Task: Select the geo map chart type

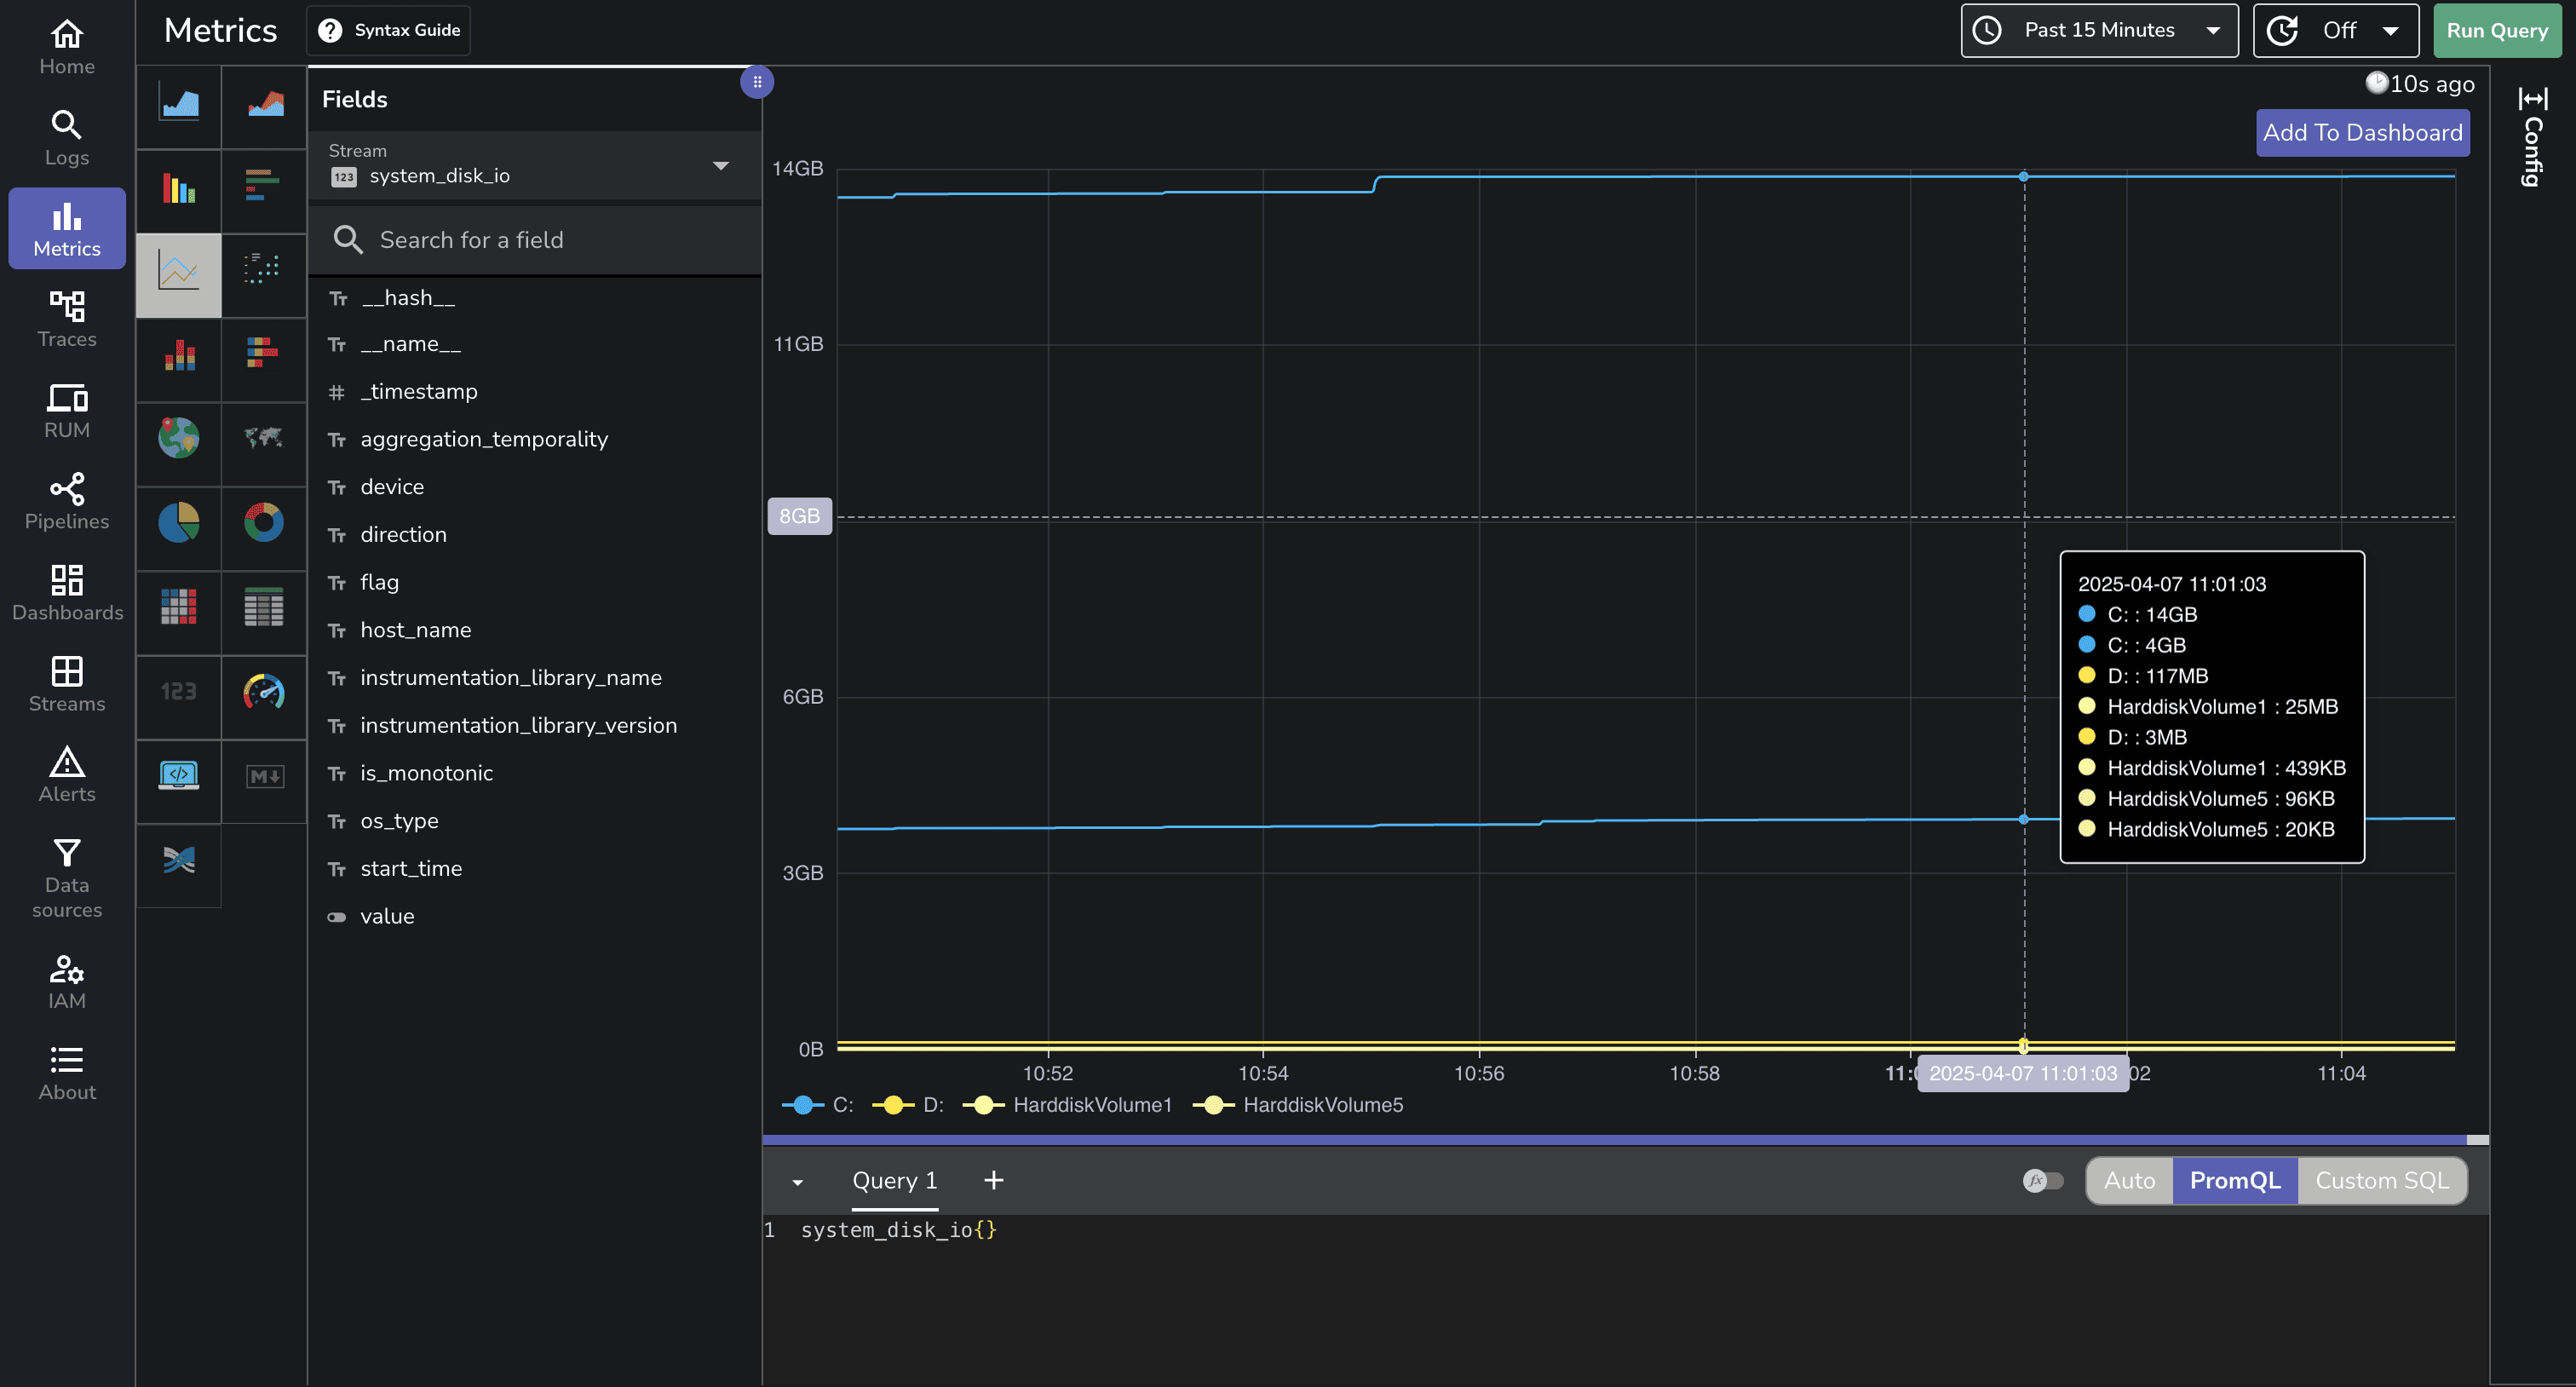Action: pos(177,440)
